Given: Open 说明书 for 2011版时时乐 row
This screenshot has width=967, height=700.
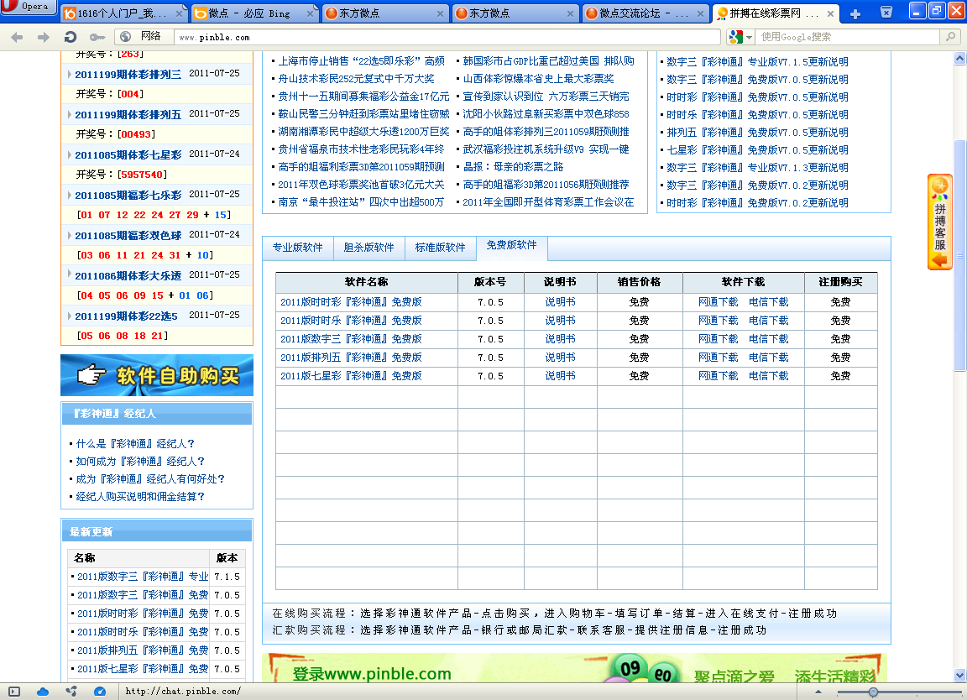Looking at the screenshot, I should [x=560, y=321].
